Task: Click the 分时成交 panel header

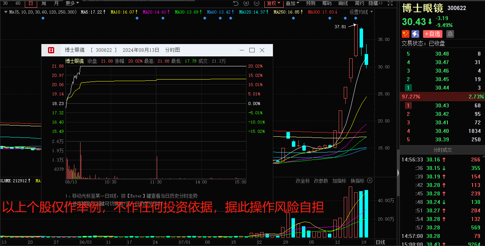Action: (x=442, y=150)
